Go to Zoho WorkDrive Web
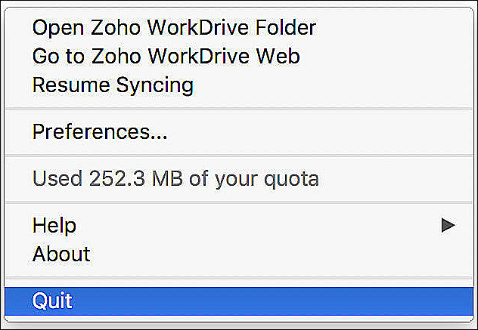The width and height of the screenshot is (478, 330). point(166,57)
